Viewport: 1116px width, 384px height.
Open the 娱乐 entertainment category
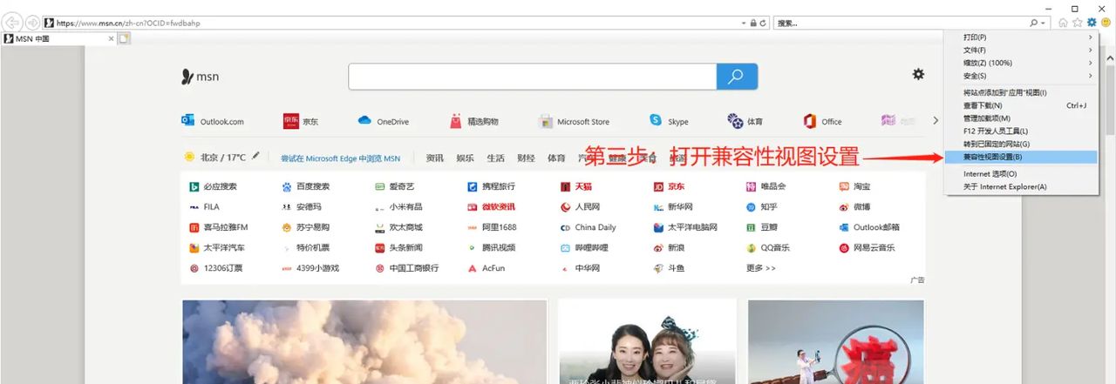(465, 158)
